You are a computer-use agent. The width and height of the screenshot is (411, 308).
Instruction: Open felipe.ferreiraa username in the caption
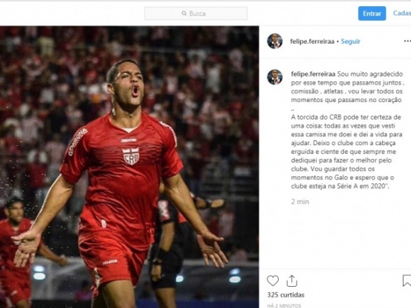pos(313,74)
